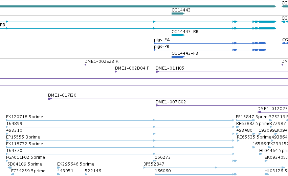Select the BP552847 label
Image resolution: width=288 pixels, height=176 pixels.
click(x=154, y=164)
